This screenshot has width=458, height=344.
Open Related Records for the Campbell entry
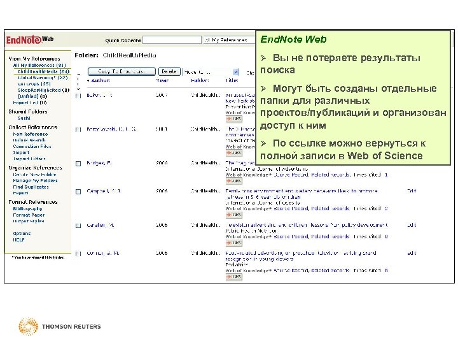[x=330, y=209]
